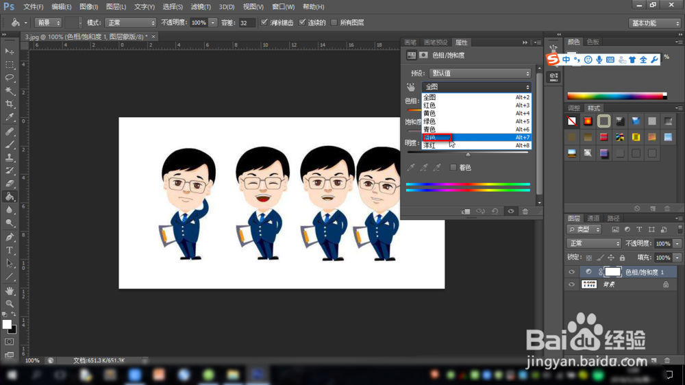Screen dimensions: 685x385
Task: Toggle adjustment layer visibility in Properties footer
Action: (x=511, y=212)
